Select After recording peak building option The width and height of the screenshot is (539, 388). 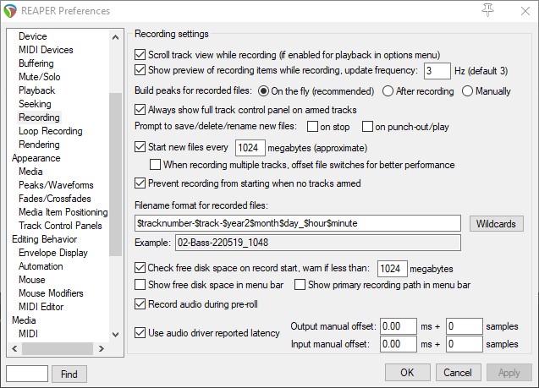[x=388, y=91]
